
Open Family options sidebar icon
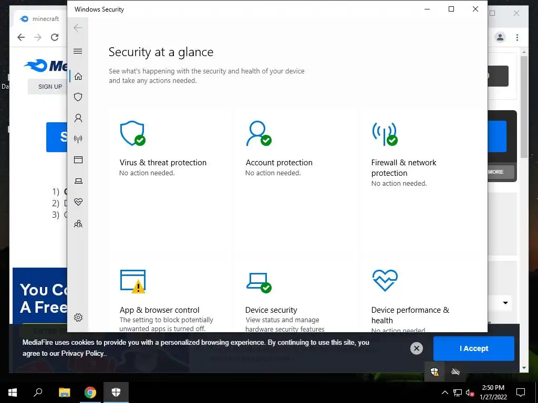[x=78, y=224]
